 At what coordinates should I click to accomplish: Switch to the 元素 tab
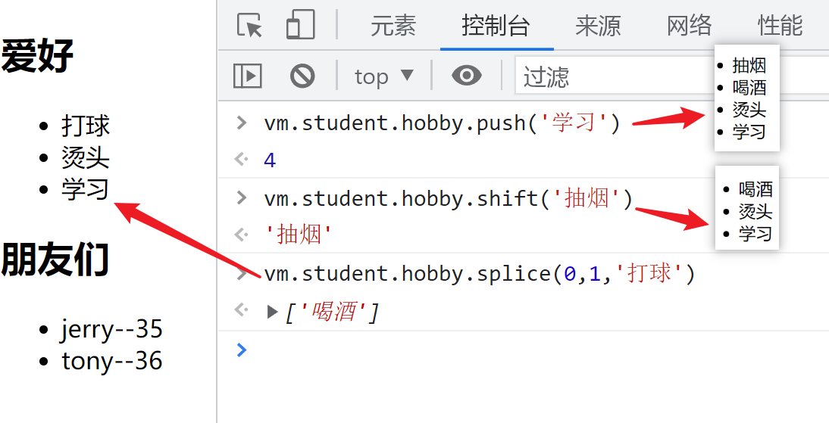[x=393, y=26]
